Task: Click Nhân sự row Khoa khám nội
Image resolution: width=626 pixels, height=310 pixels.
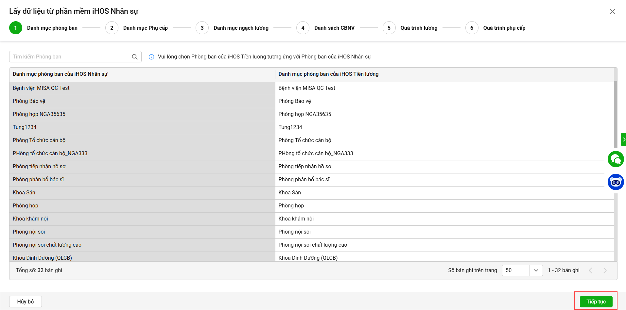Action: click(142, 219)
